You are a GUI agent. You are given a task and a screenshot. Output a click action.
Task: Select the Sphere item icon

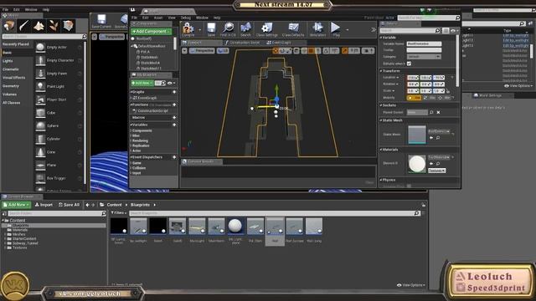pyautogui.click(x=40, y=125)
